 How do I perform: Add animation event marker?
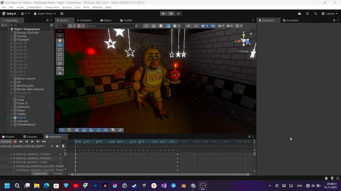(63, 146)
